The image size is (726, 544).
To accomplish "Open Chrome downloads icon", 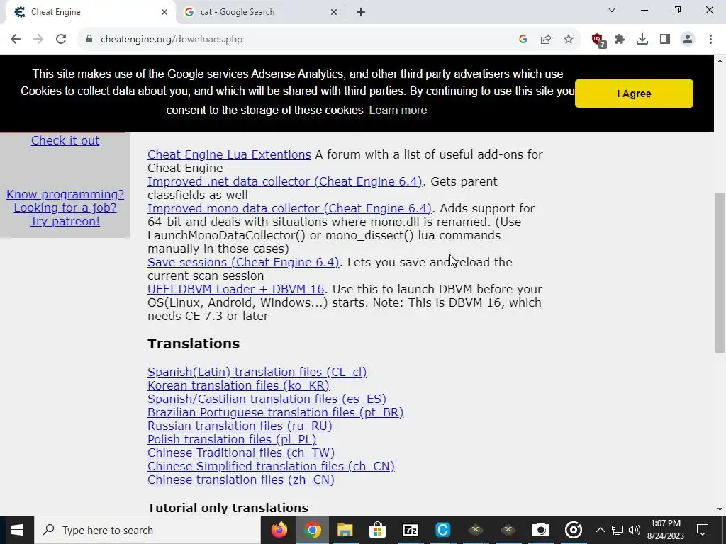I will click(642, 40).
